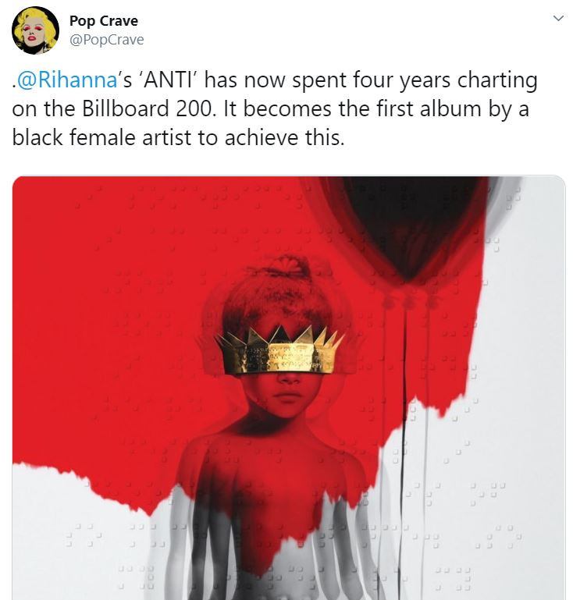Expand the tweet options chevron
This screenshot has height=600, width=573.
pyautogui.click(x=558, y=18)
